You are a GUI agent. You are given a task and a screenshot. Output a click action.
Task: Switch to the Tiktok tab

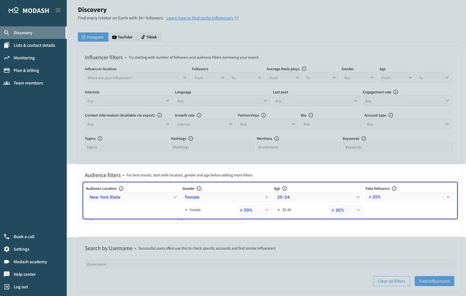(x=149, y=37)
